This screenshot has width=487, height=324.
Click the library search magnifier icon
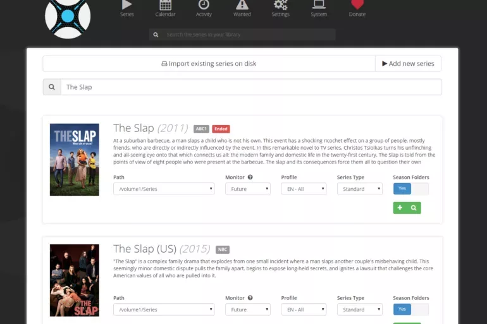tap(156, 35)
